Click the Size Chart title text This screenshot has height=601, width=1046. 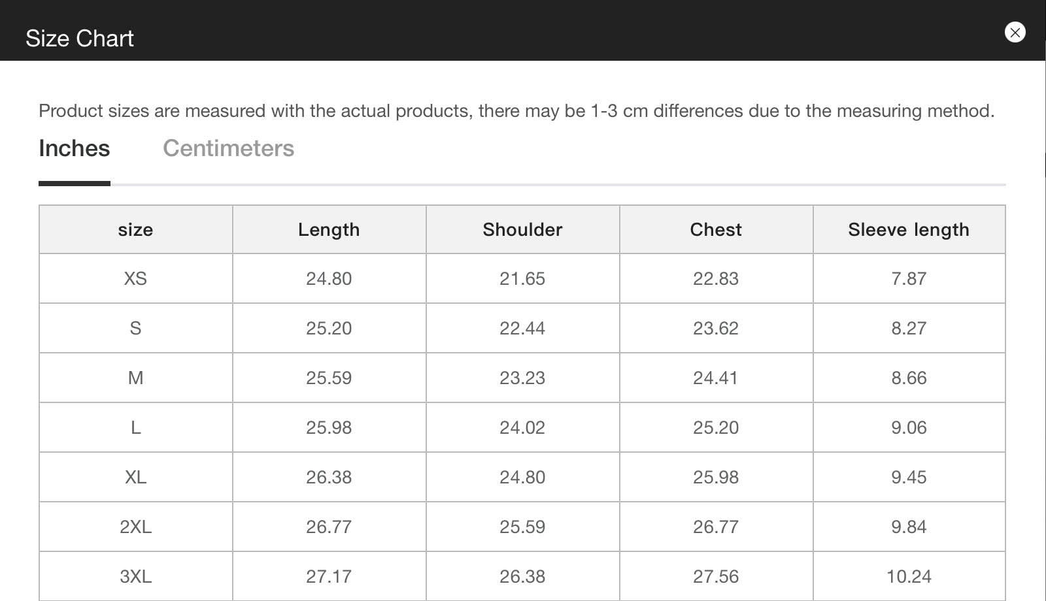tap(80, 39)
